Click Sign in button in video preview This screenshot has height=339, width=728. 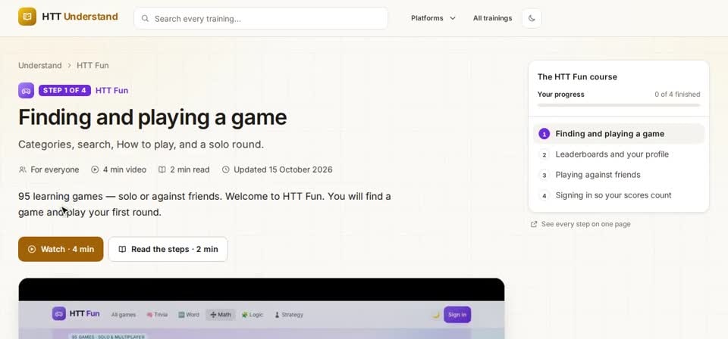(457, 315)
